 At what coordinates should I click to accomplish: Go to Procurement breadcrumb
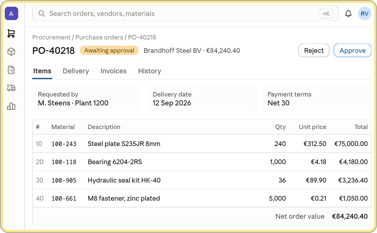pyautogui.click(x=51, y=37)
